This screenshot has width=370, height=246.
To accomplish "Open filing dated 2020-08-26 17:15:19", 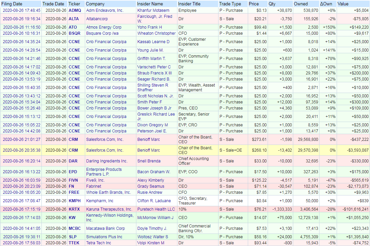I will [x=22, y=209].
